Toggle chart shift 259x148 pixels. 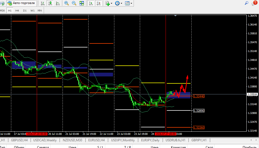[x=99, y=3]
